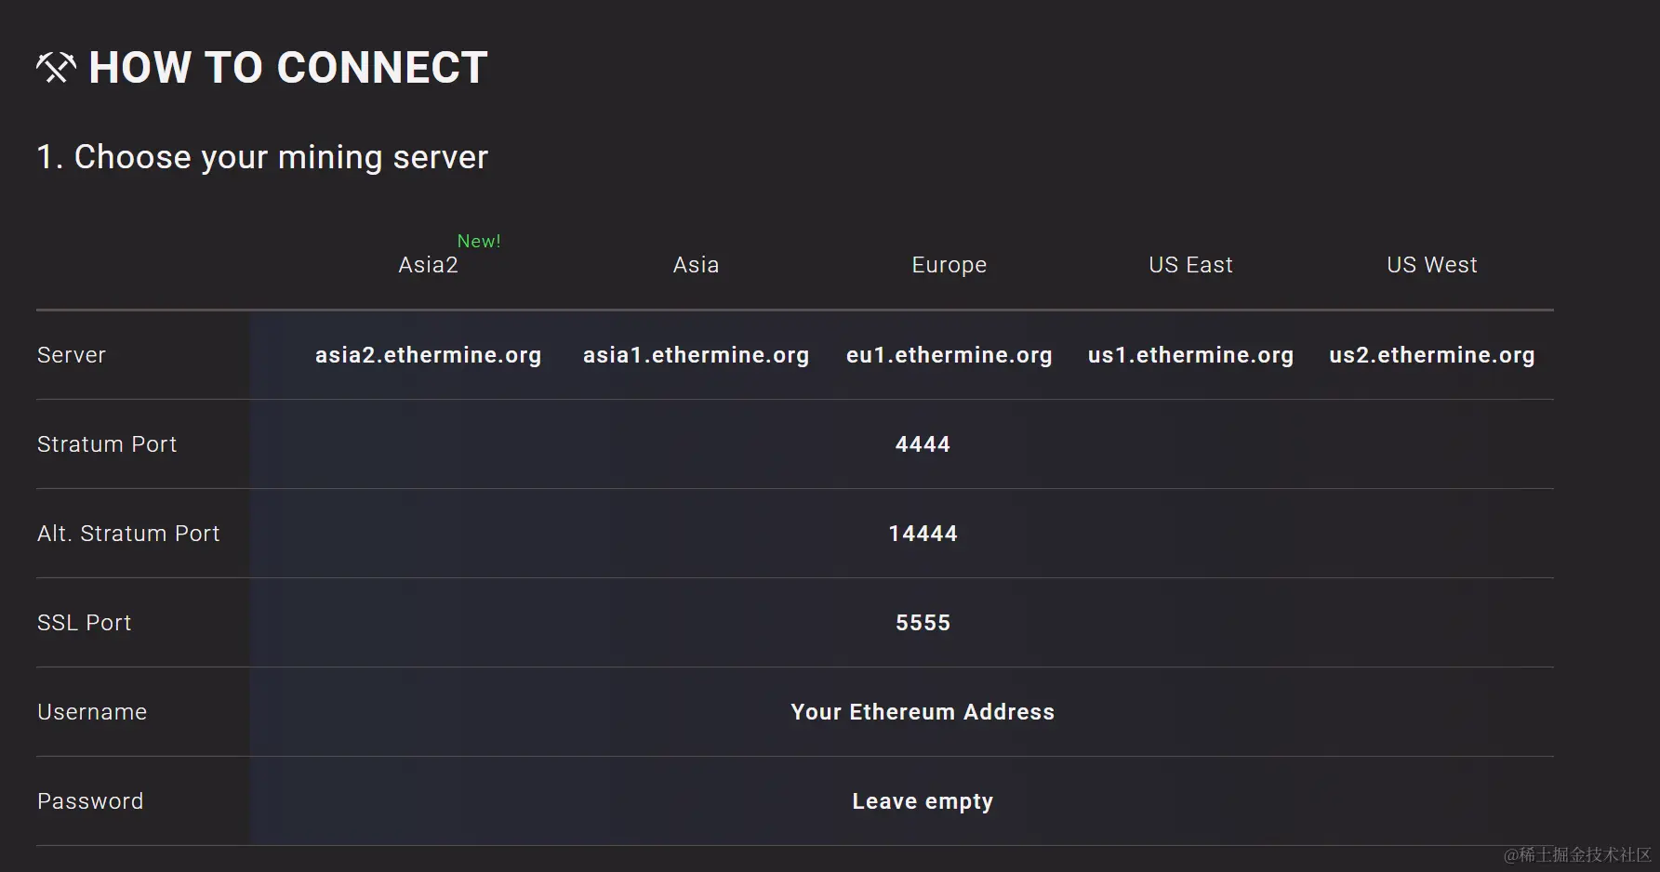Click the us2.ethermine.org server address
Viewport: 1660px width, 872px height.
1431,355
